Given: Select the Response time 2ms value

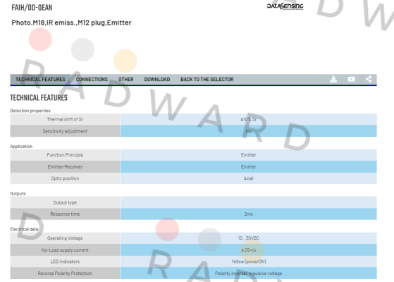Looking at the screenshot, I should pyautogui.click(x=249, y=214).
